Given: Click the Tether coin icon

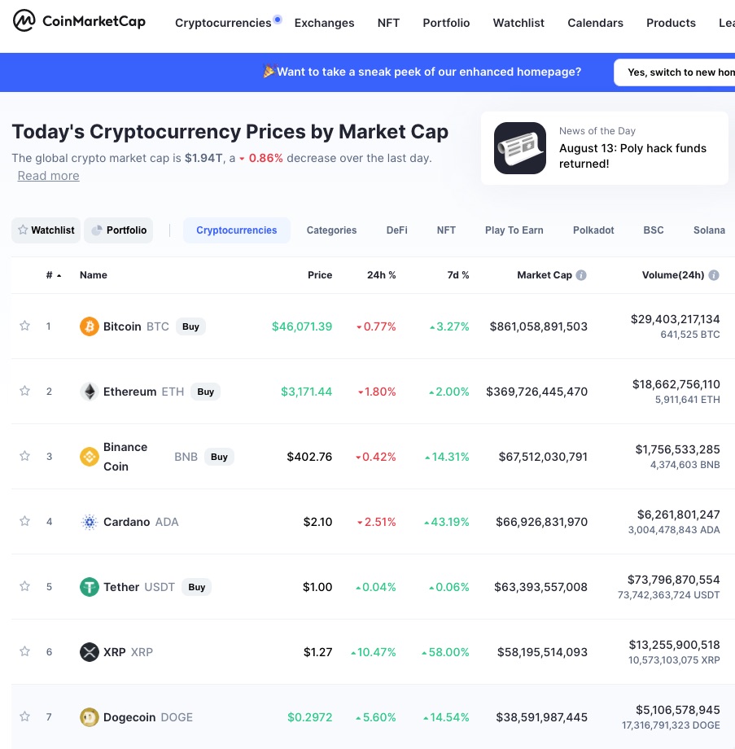Looking at the screenshot, I should click(x=90, y=587).
